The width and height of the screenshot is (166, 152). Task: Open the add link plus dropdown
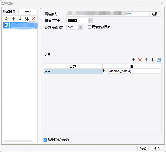[28, 11]
